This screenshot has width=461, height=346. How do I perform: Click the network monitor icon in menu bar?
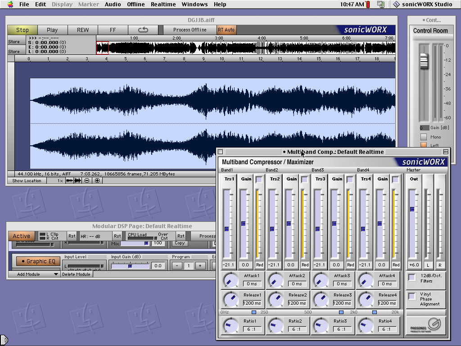(x=381, y=4)
